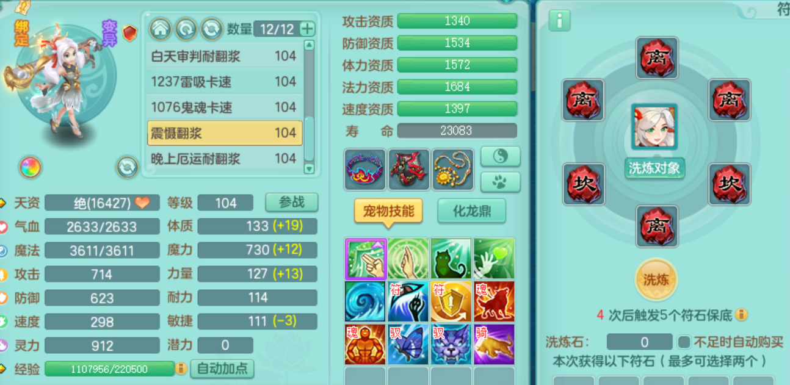Click the pet list scrollbar up arrow
Screen dimensions: 790x385
[309, 45]
